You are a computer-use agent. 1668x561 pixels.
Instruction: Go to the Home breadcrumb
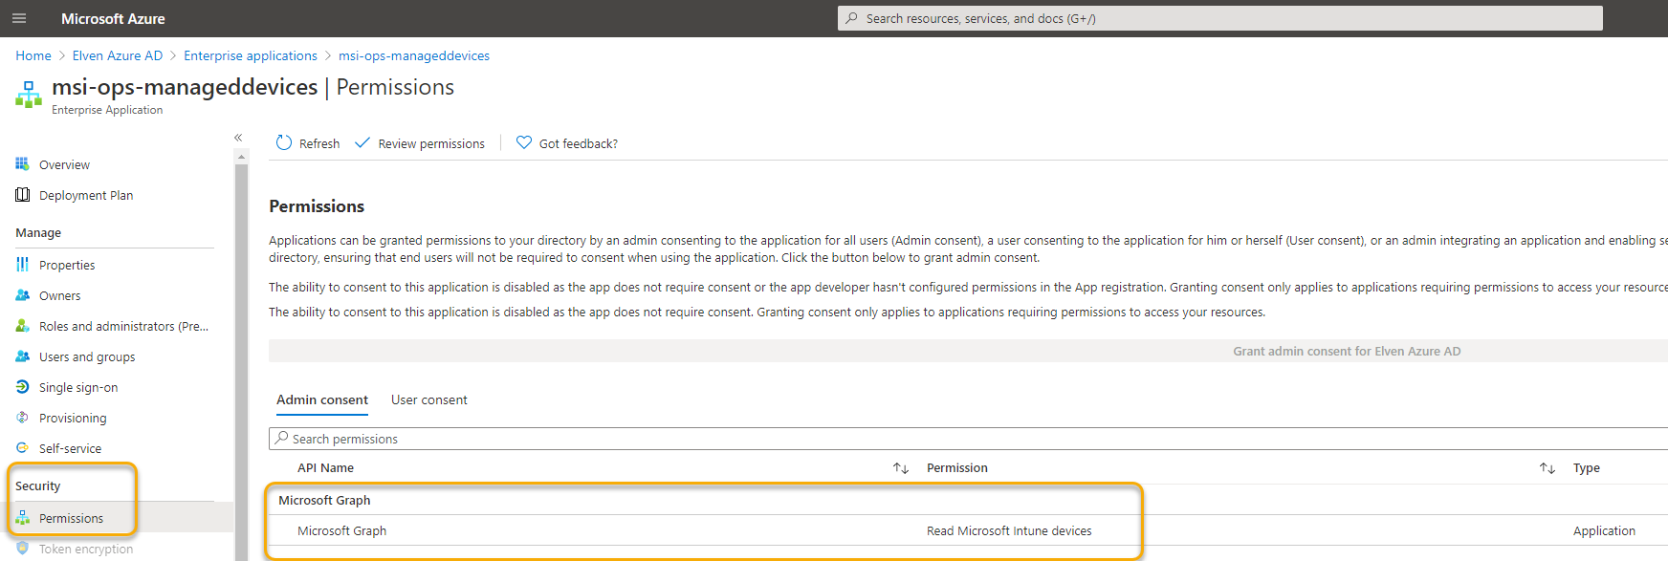point(33,55)
